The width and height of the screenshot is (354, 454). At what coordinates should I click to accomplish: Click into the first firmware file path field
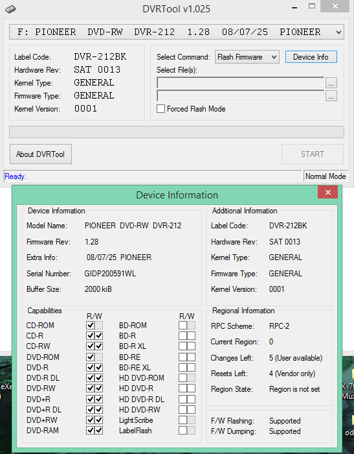[x=241, y=83]
